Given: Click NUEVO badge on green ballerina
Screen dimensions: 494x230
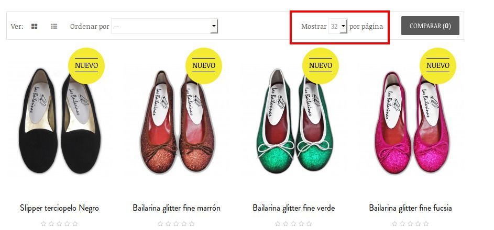Looking at the screenshot, I should pos(321,66).
